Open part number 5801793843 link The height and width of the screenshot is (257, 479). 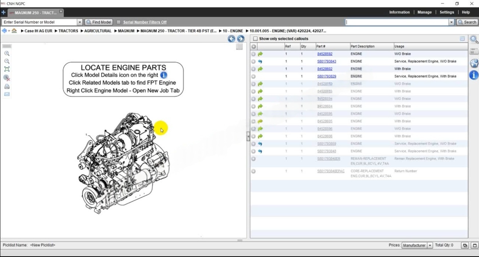326,61
